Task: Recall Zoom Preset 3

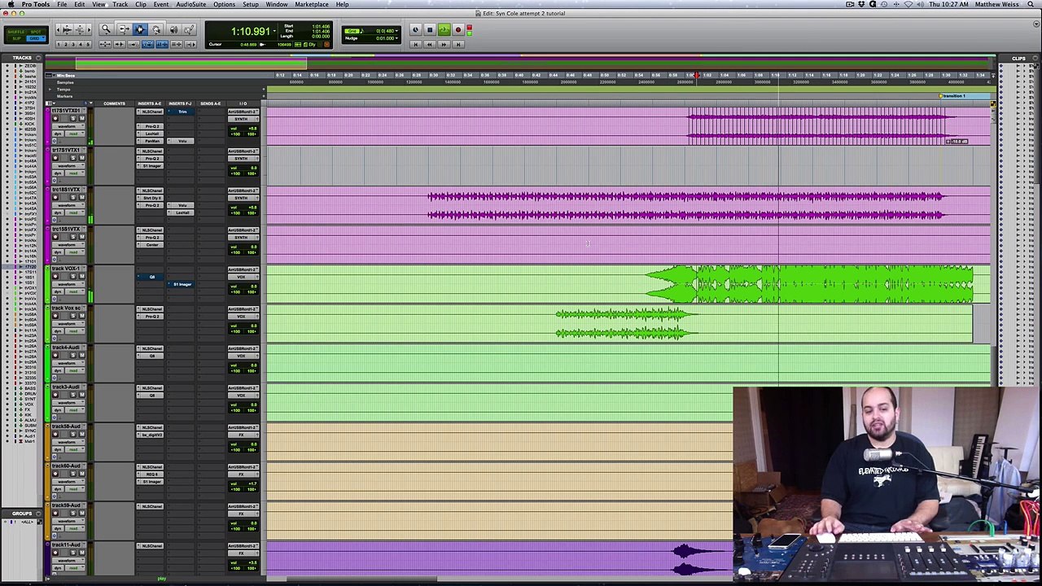Action: tap(73, 44)
